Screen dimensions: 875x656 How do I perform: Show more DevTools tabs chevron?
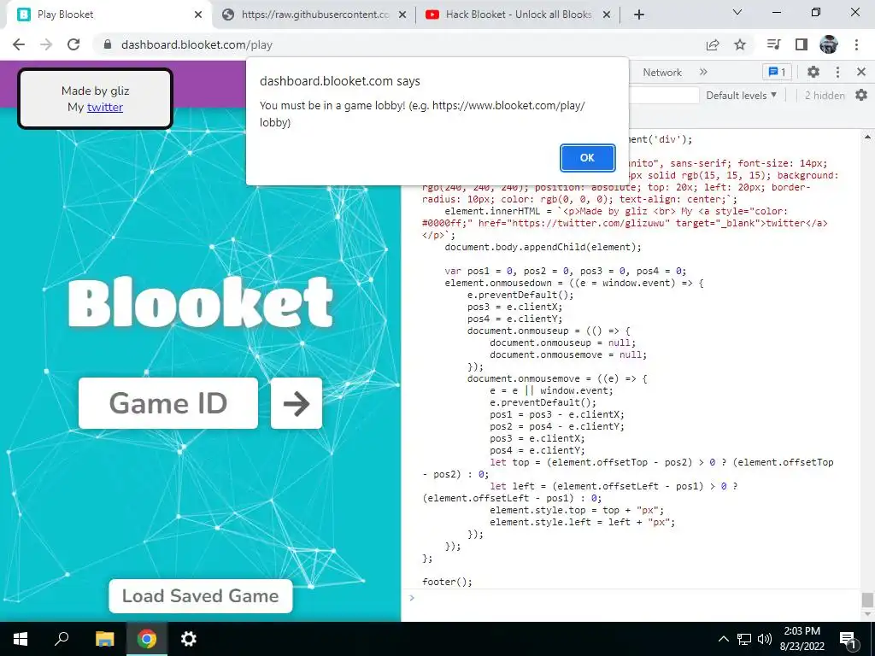(703, 72)
